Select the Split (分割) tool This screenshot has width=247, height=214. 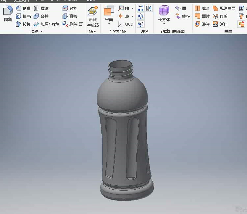click(70, 9)
